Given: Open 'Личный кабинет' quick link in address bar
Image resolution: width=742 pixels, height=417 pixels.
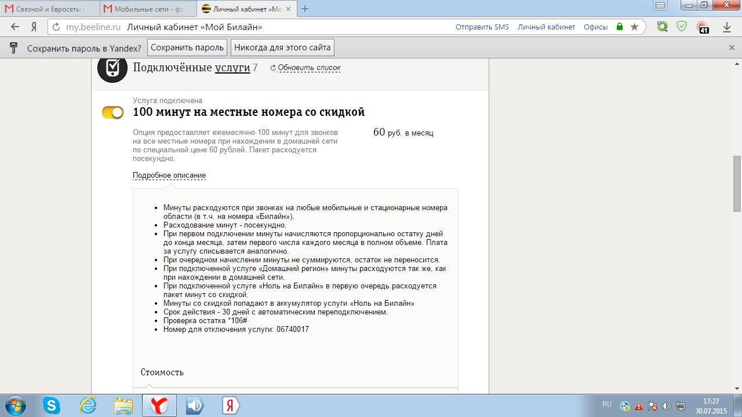Looking at the screenshot, I should [547, 27].
